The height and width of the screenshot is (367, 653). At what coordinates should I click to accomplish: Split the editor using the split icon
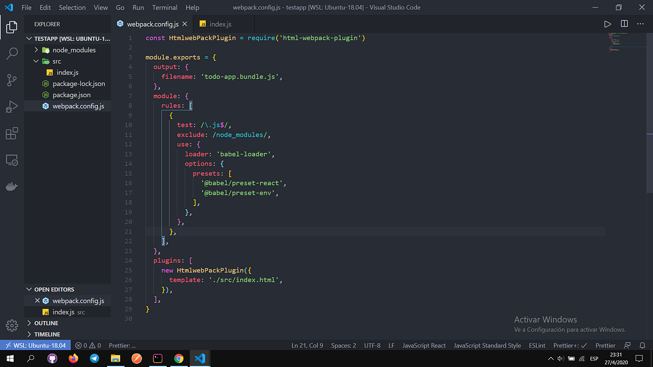pos(623,23)
